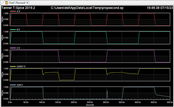The height and width of the screenshot is (107, 174).
Task: Click the CARRY:V dip near 100n
Action: tap(43, 75)
